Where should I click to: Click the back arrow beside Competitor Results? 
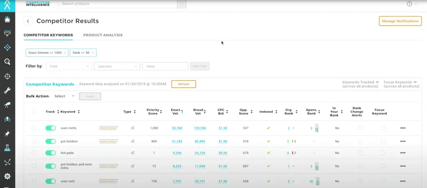(28, 21)
